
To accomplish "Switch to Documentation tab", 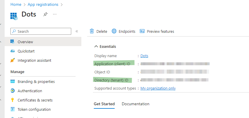I will 136,104.
